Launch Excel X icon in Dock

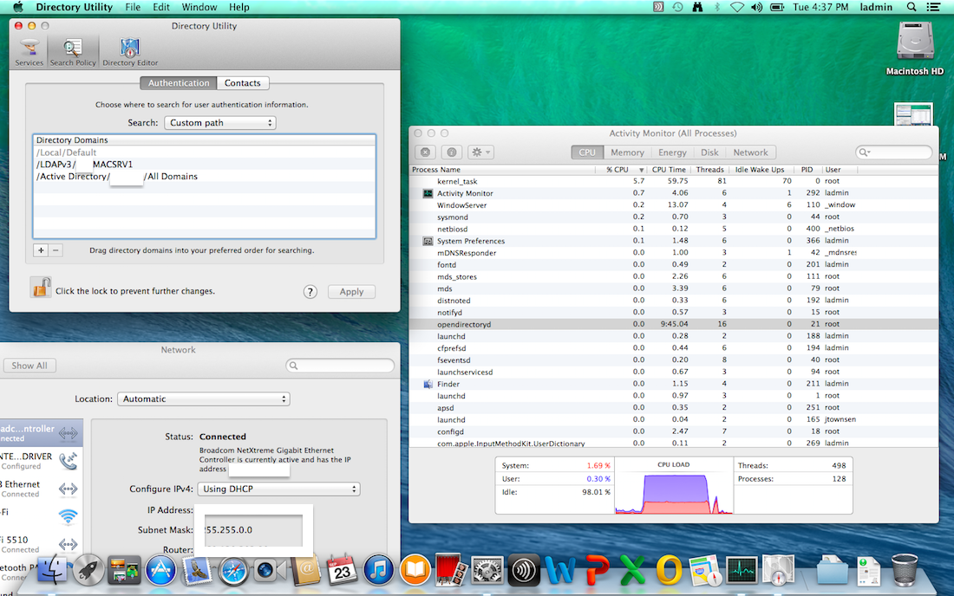(633, 570)
